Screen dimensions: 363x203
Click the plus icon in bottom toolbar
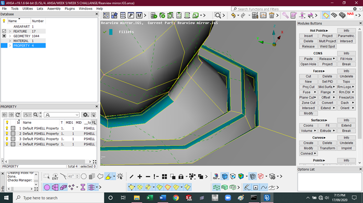click(x=139, y=177)
